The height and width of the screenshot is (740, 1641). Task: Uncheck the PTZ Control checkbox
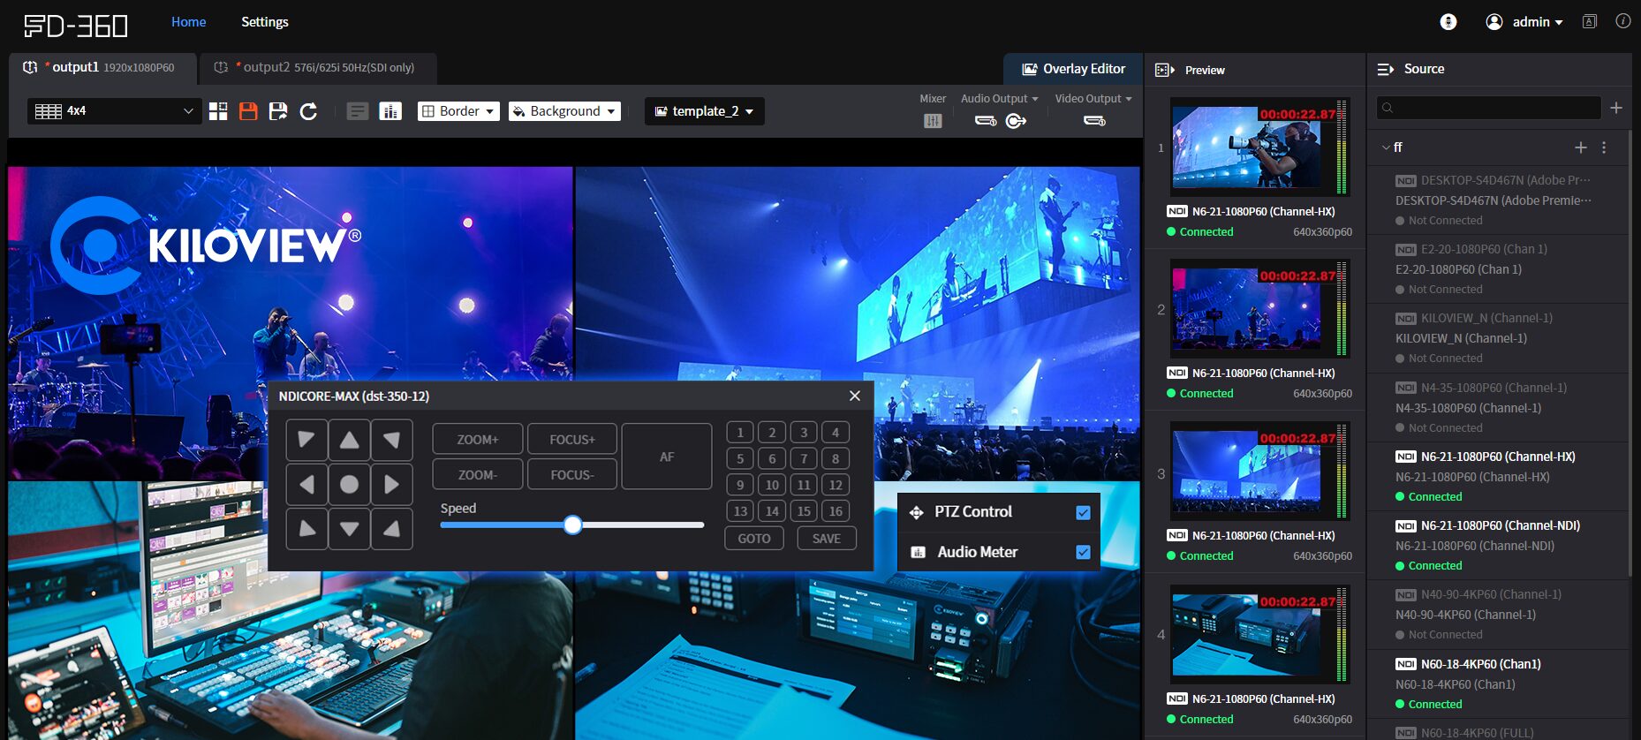[x=1083, y=513]
